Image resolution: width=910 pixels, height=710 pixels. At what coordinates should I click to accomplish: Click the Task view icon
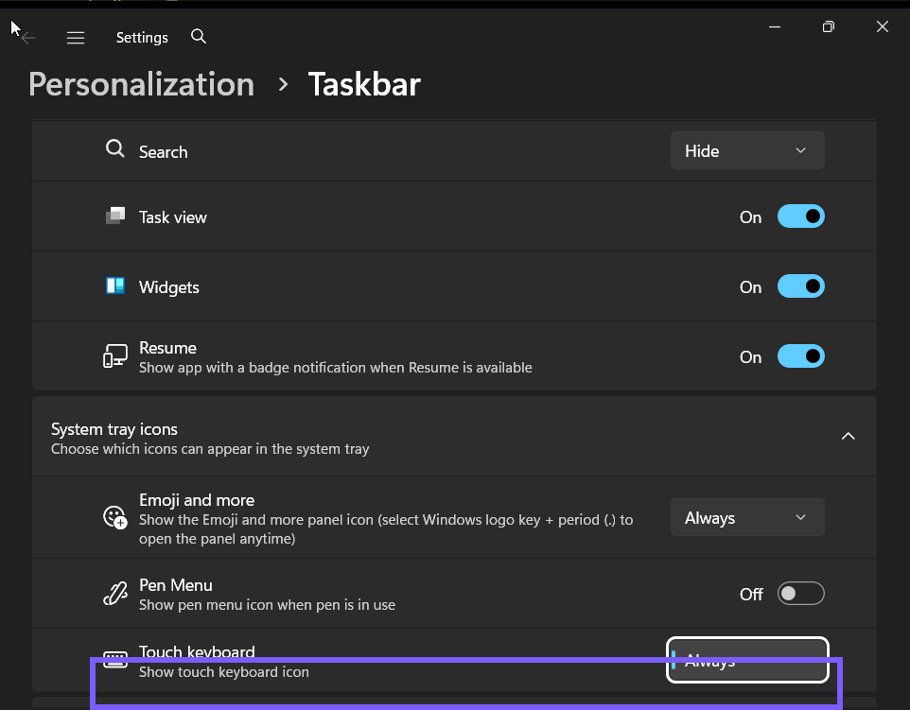coord(114,216)
